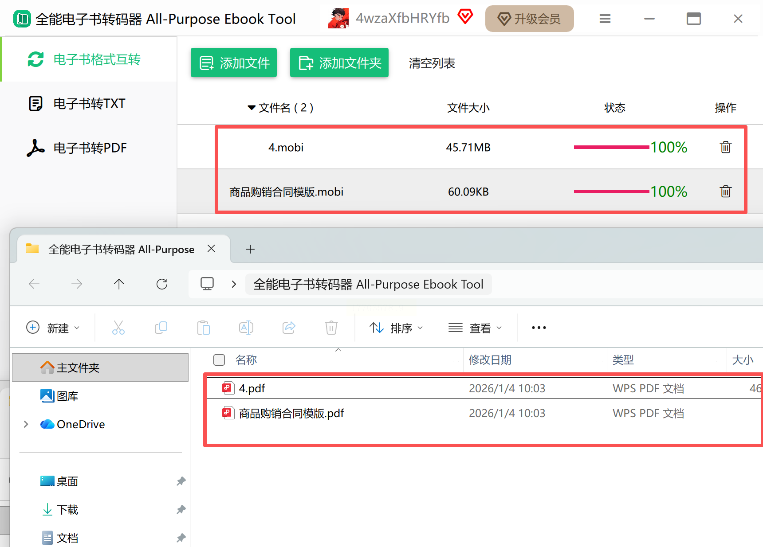Close the Explorer tab 全能电子书转码器 All-Purpose

click(x=212, y=249)
